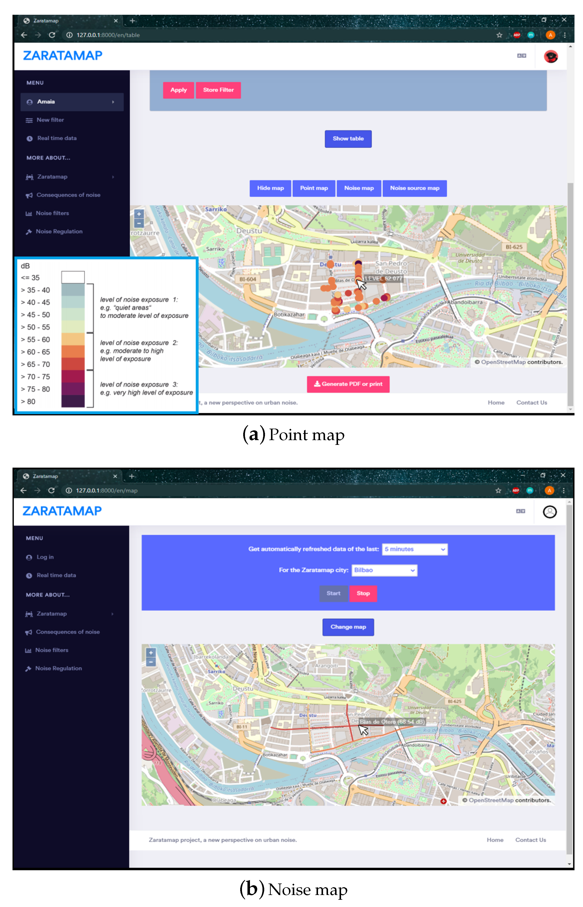Click the New filter sliders icon in sidebar
Image resolution: width=583 pixels, height=907 pixels.
tap(29, 120)
